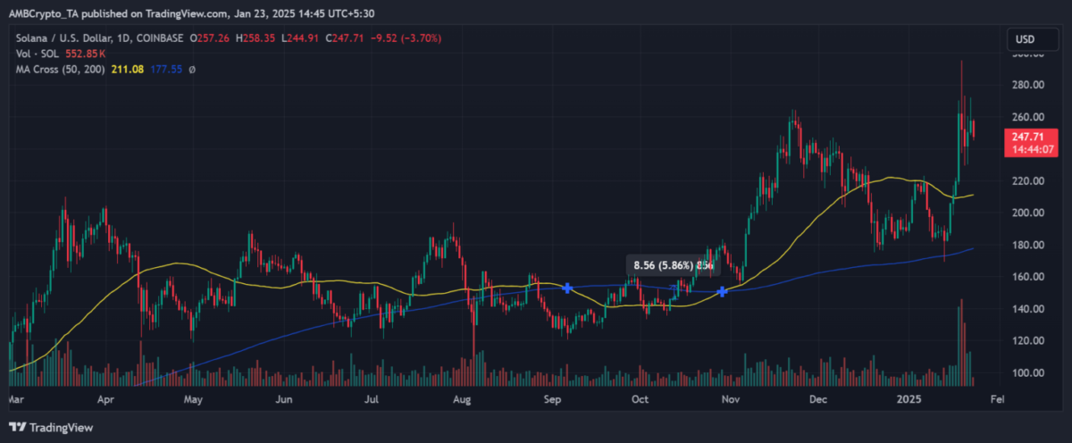1072x443 pixels.
Task: Click the empty-set symbol beside MA Cross values
Action: pos(192,69)
